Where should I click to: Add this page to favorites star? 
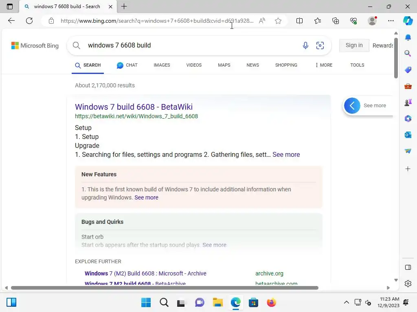point(278,21)
